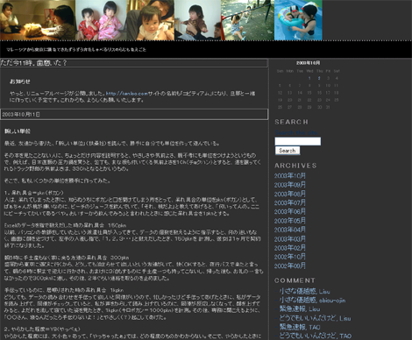Viewport: 412px width, 340px height.
Task: Open comment 緊急速報 by Lisu
Action: click(x=300, y=308)
